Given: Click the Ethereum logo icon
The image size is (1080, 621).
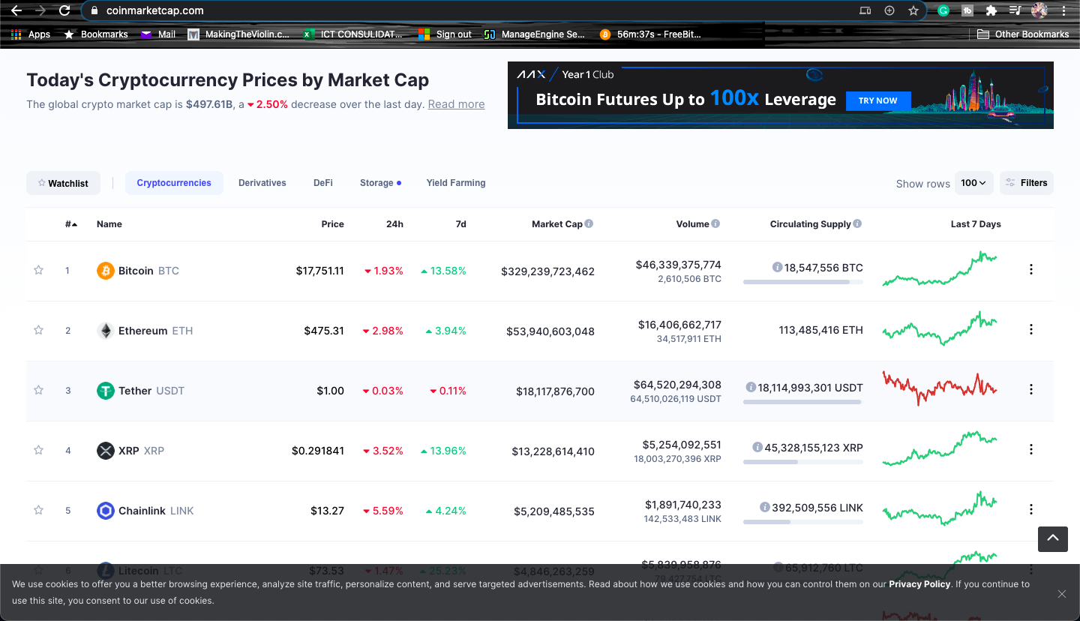Looking at the screenshot, I should pyautogui.click(x=106, y=331).
